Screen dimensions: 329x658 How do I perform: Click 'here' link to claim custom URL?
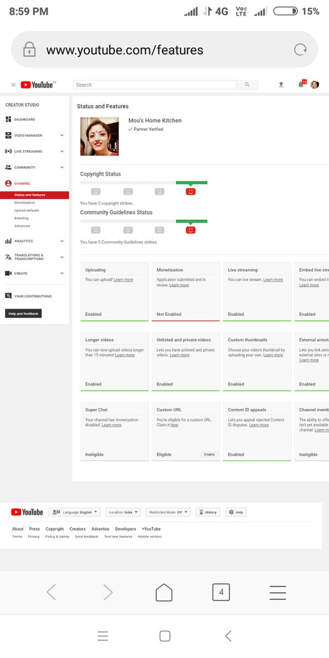pyautogui.click(x=174, y=425)
